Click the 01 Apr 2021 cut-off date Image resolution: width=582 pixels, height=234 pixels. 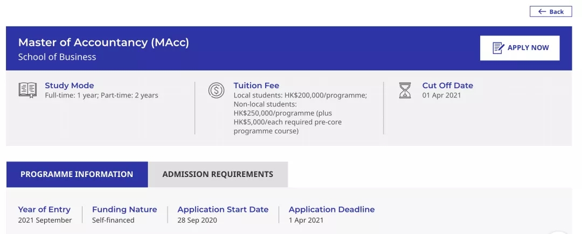point(442,96)
